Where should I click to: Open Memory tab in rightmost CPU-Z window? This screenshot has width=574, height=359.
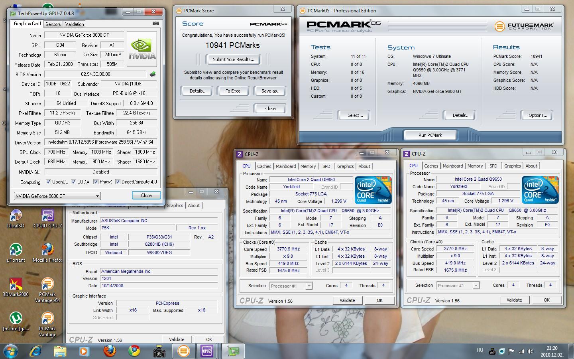pos(475,166)
